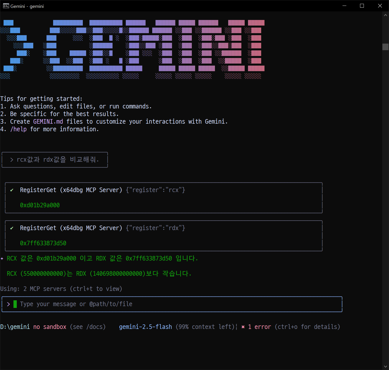Click the message input field
The width and height of the screenshot is (389, 370).
[172, 304]
